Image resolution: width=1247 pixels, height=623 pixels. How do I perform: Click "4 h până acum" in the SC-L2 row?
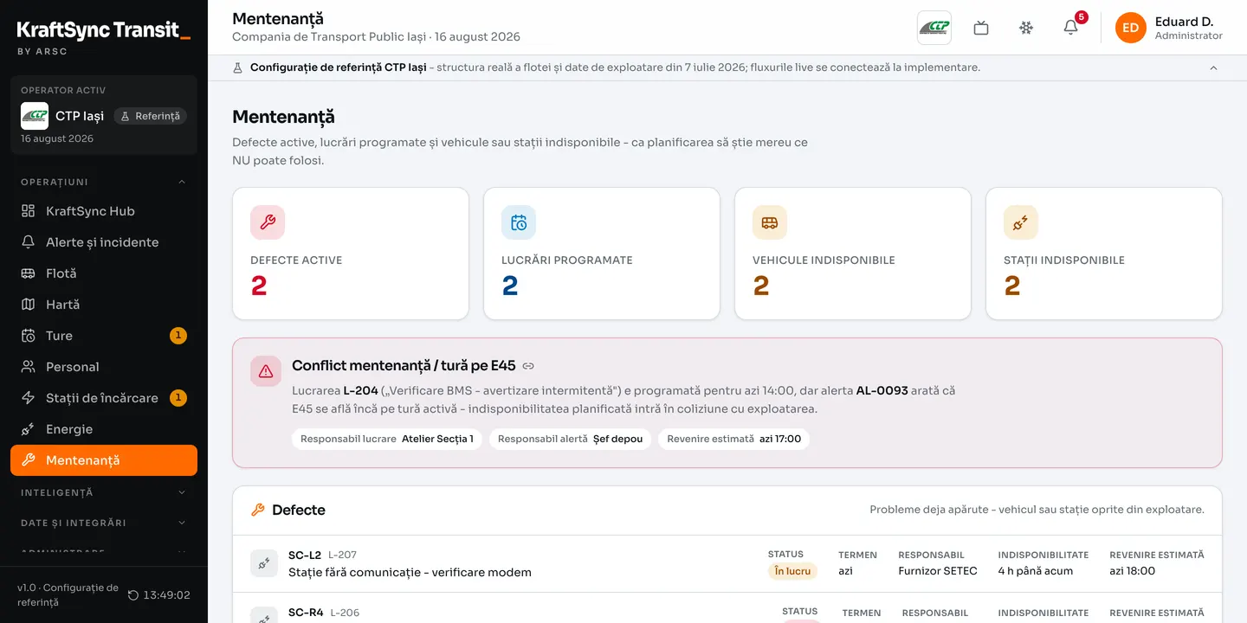tap(1036, 571)
